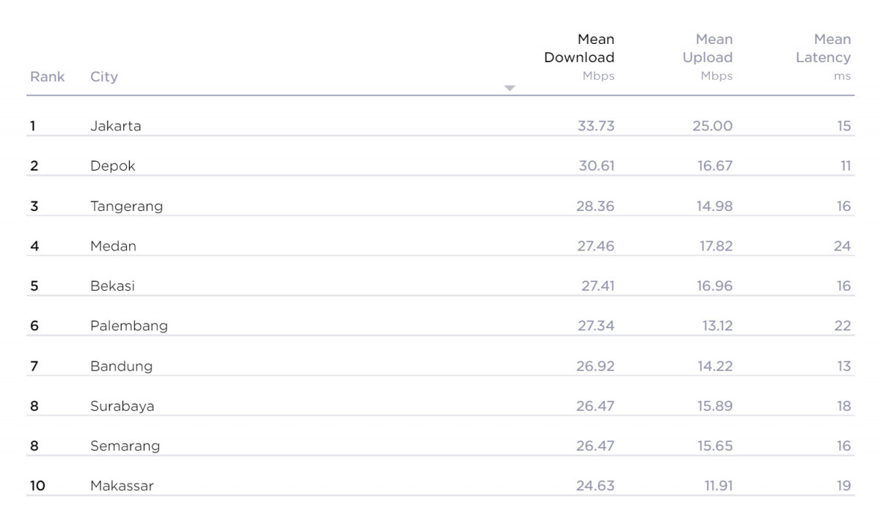
Task: Click Medan's 17.82 upload value
Action: tap(714, 246)
